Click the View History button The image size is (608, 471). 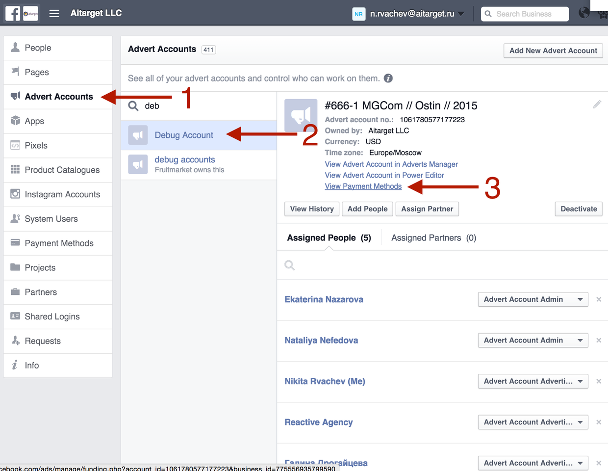312,209
